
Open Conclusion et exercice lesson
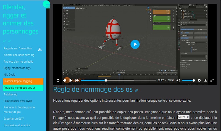pyautogui.click(x=17, y=125)
